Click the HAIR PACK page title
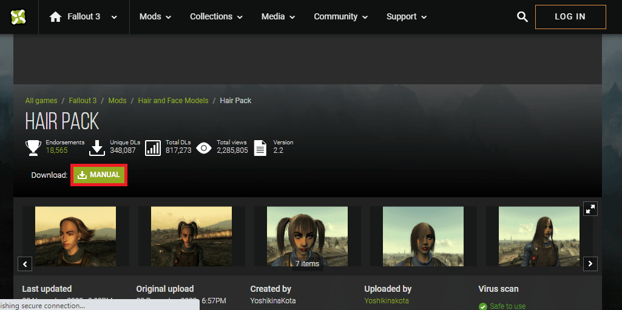The image size is (622, 310). click(62, 121)
